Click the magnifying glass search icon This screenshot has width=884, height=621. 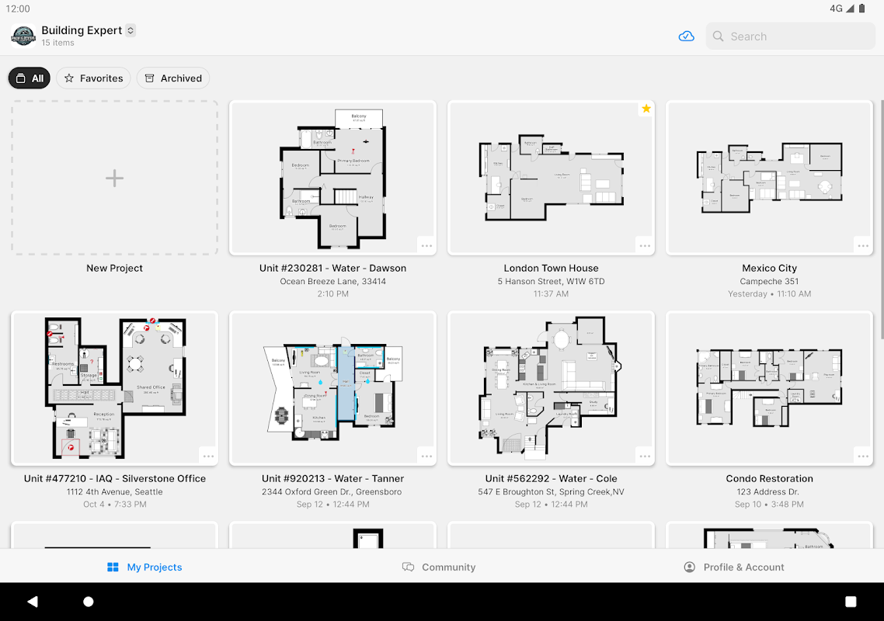(x=718, y=36)
